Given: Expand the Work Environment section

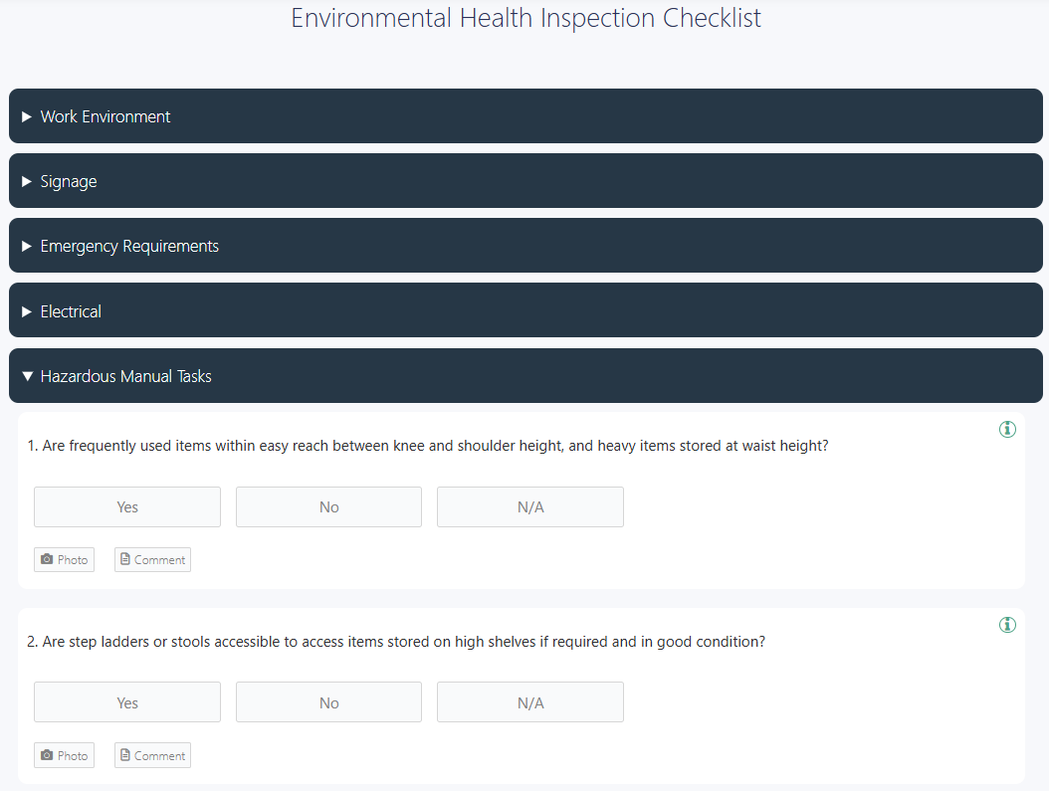Looking at the screenshot, I should pyautogui.click(x=525, y=116).
